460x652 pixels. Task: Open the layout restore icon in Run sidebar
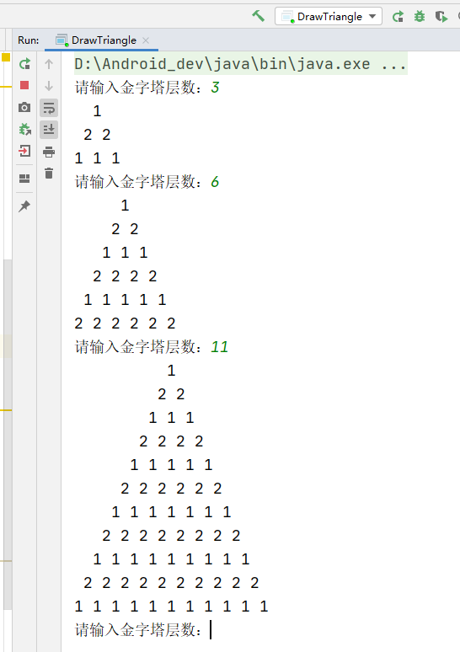24,179
